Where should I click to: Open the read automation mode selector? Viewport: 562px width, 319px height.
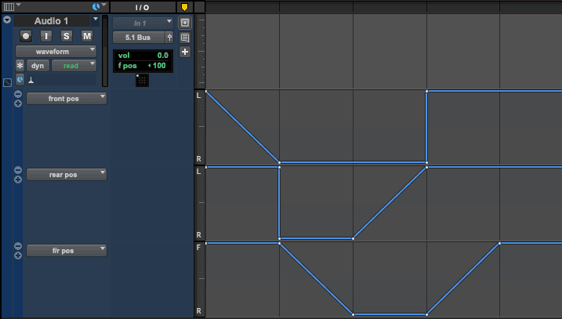coord(74,66)
